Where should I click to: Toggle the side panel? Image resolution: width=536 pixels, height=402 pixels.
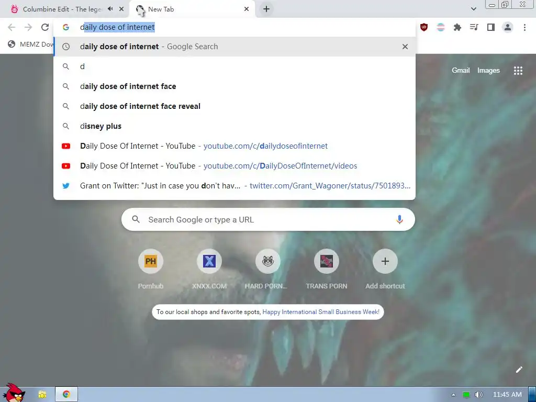pyautogui.click(x=491, y=27)
